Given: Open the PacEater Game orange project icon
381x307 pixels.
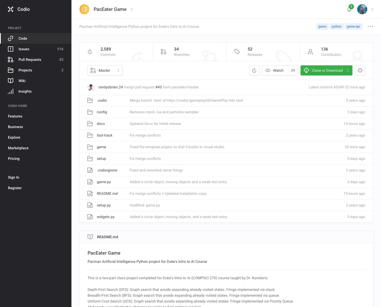Looking at the screenshot, I should 84,9.
